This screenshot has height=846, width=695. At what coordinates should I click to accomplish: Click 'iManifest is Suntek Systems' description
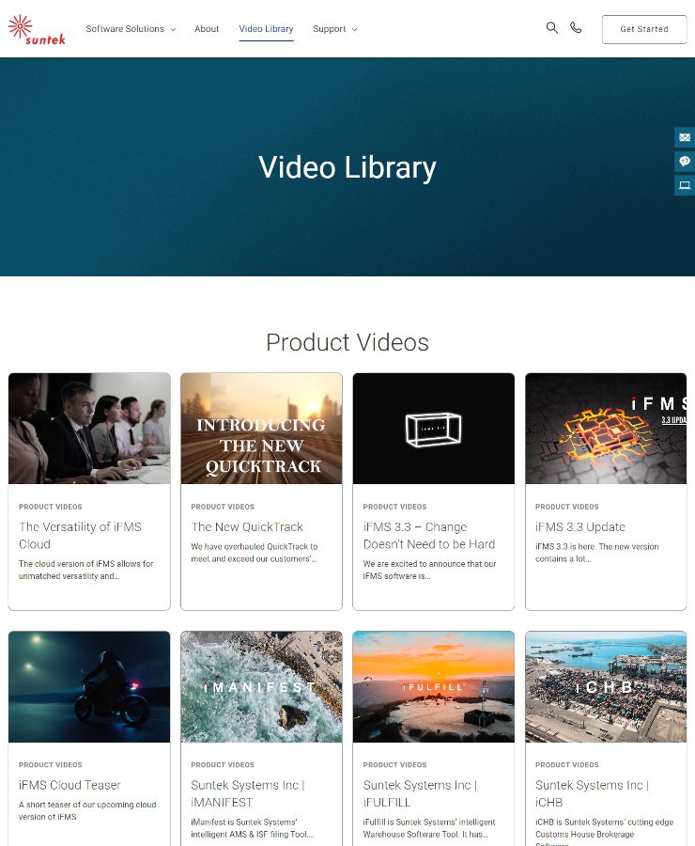pyautogui.click(x=253, y=828)
